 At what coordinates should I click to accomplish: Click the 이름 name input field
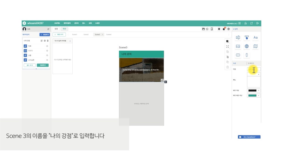254,69
